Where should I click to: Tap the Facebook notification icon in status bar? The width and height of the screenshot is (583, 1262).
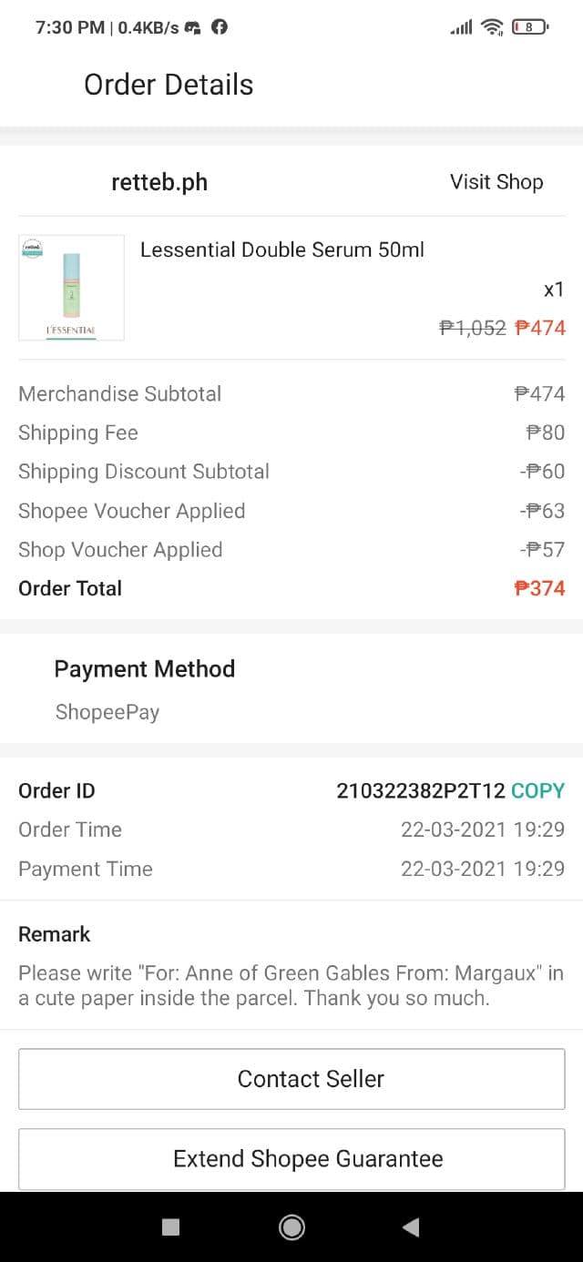(x=219, y=27)
